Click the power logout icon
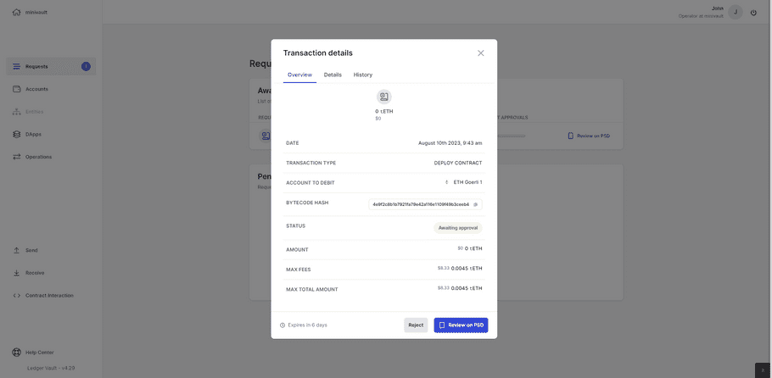772x378 pixels. (753, 13)
